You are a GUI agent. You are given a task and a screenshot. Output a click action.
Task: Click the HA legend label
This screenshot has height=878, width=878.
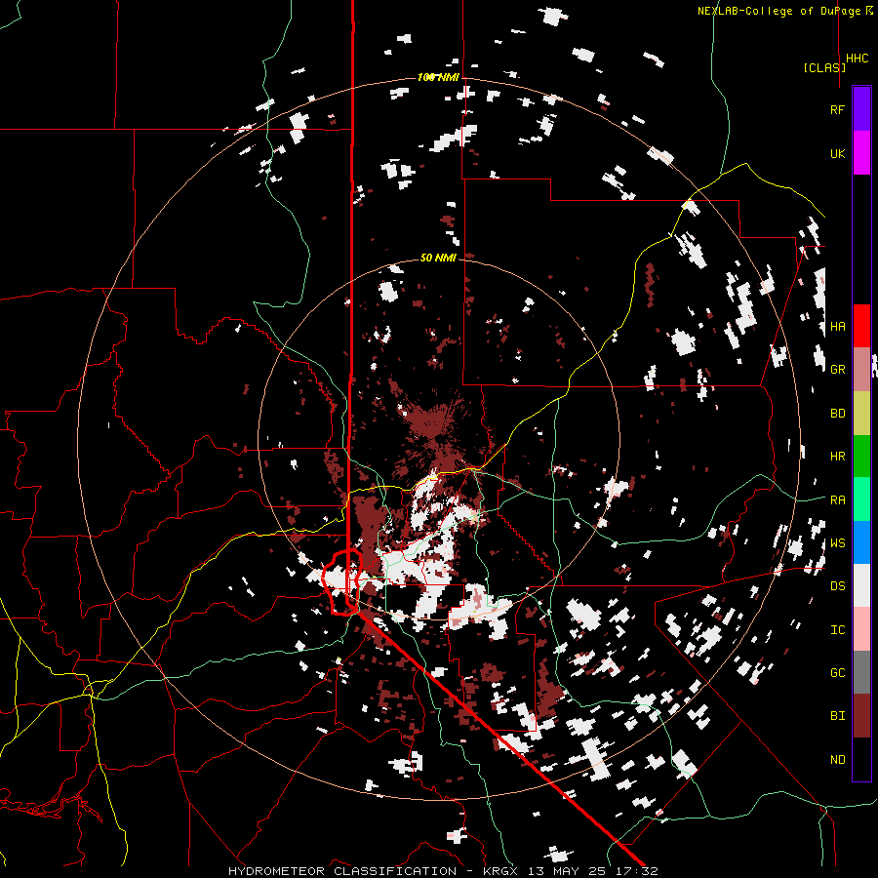[837, 327]
